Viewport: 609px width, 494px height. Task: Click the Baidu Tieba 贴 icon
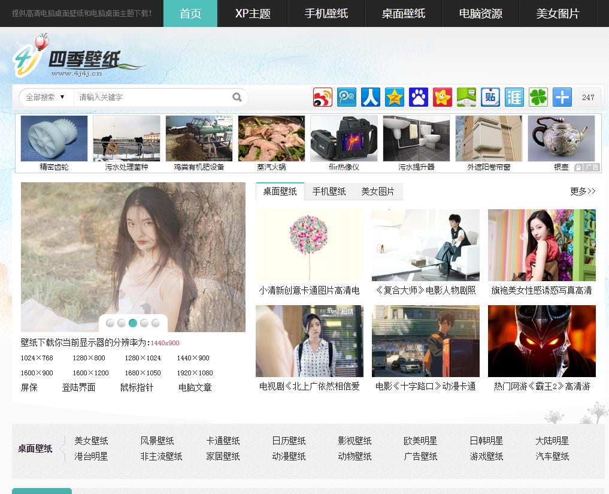490,97
